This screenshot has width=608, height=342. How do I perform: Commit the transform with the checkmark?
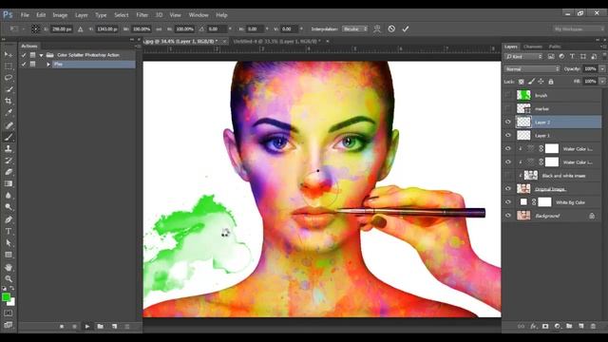[x=406, y=28]
